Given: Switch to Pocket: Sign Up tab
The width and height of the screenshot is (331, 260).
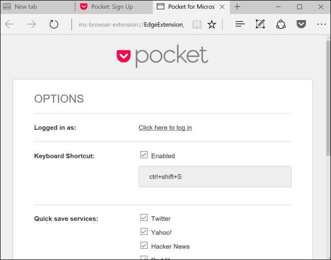Looking at the screenshot, I should (112, 7).
